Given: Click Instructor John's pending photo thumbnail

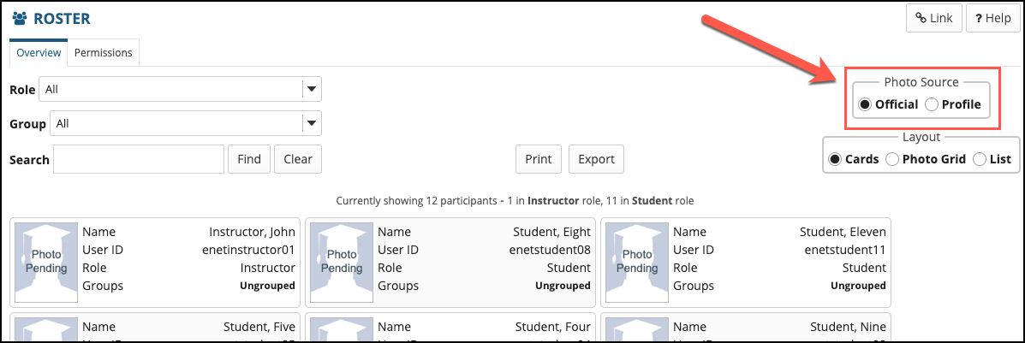Looking at the screenshot, I should tap(46, 261).
